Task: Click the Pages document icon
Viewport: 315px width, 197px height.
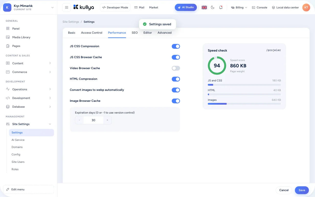Action: (8, 46)
